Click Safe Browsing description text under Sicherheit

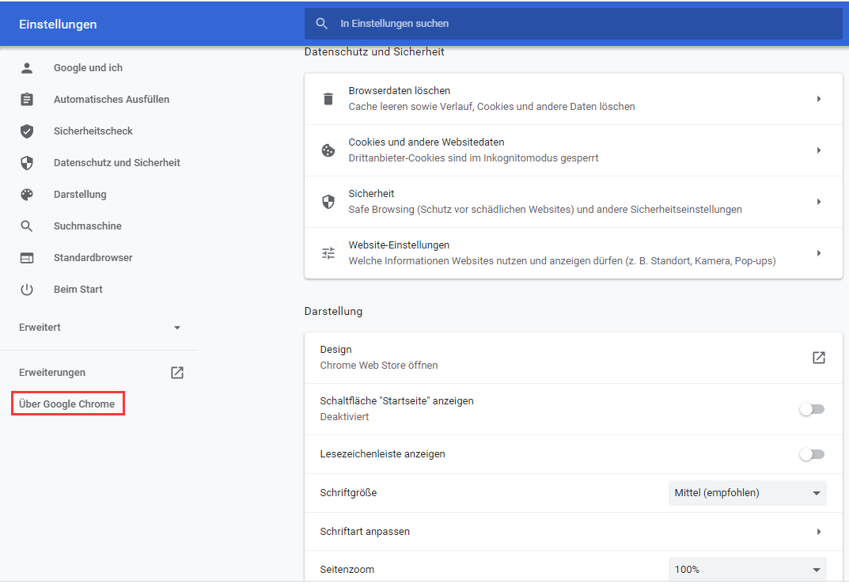coord(545,210)
